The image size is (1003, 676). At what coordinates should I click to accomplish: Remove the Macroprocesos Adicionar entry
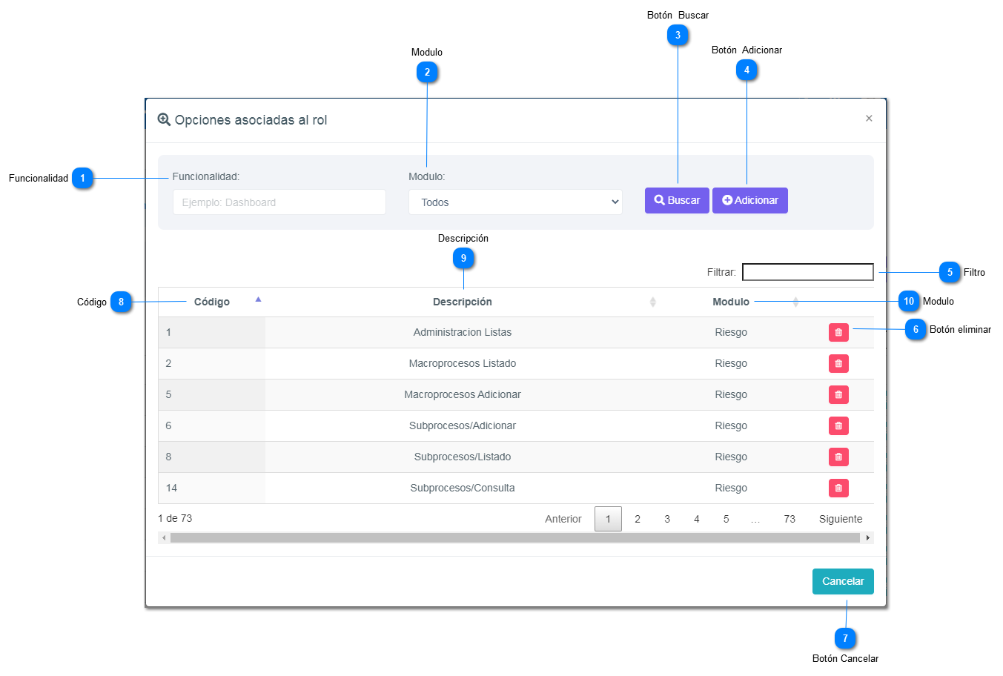[x=838, y=395]
